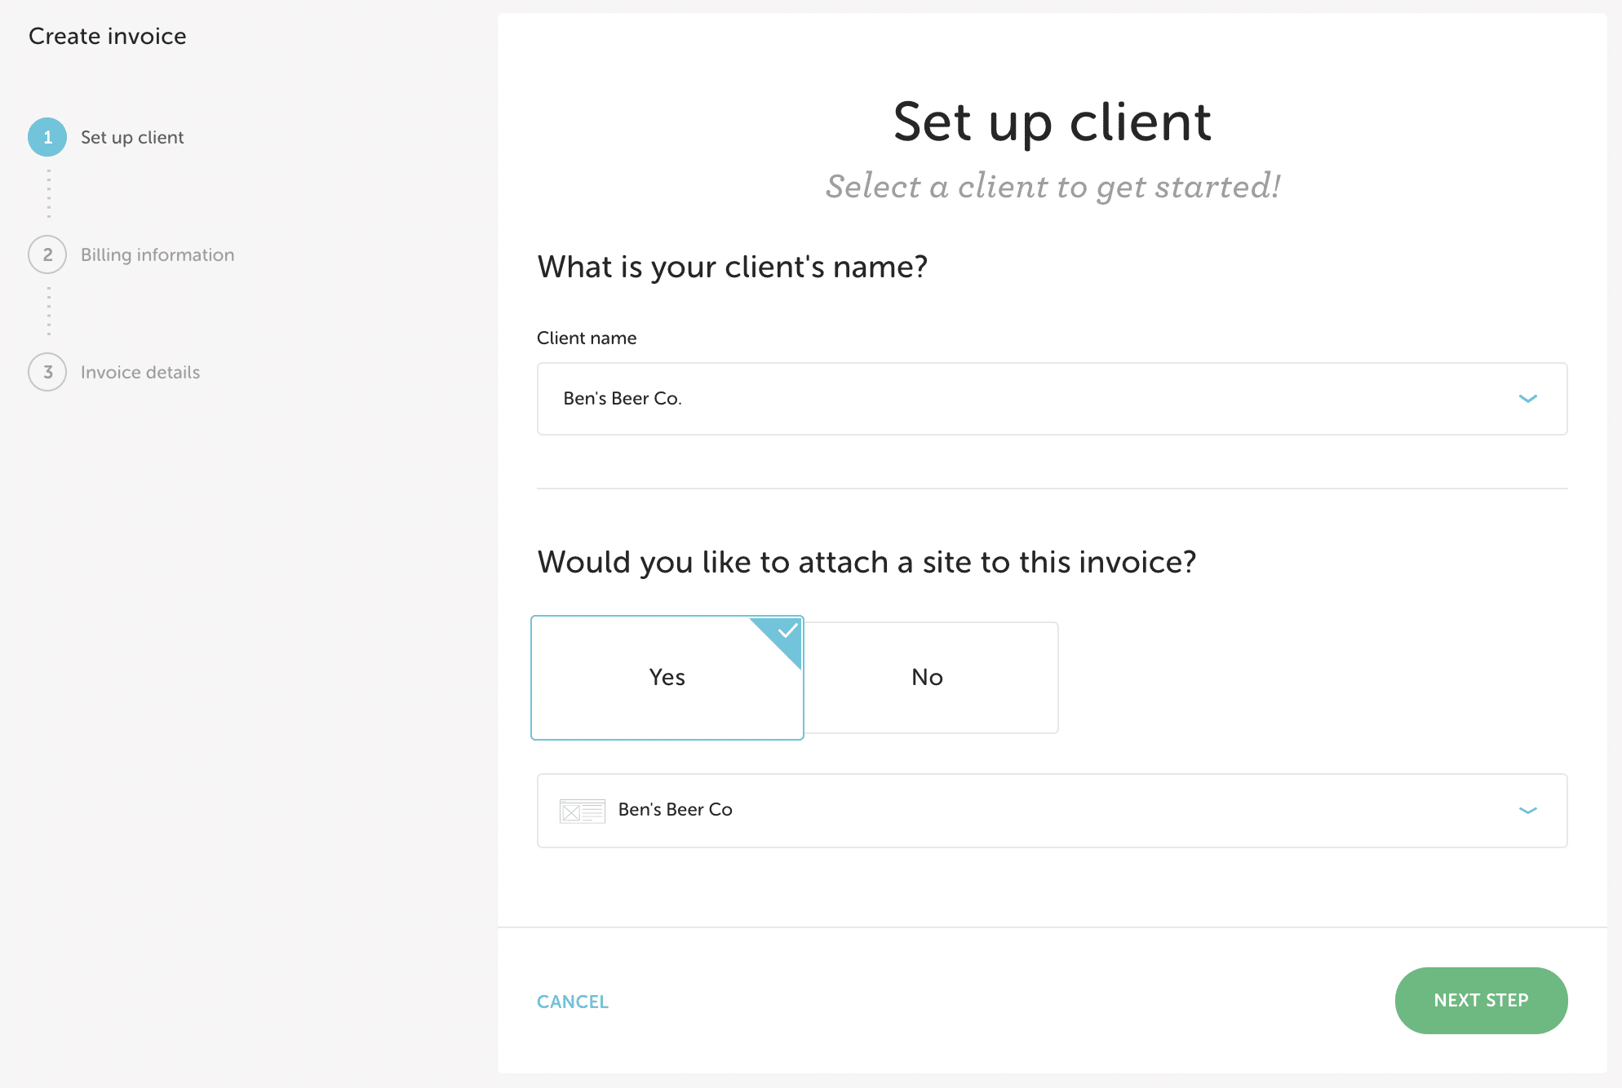Click the Cancel link
Screen dimensions: 1622x1088
coord(573,1002)
